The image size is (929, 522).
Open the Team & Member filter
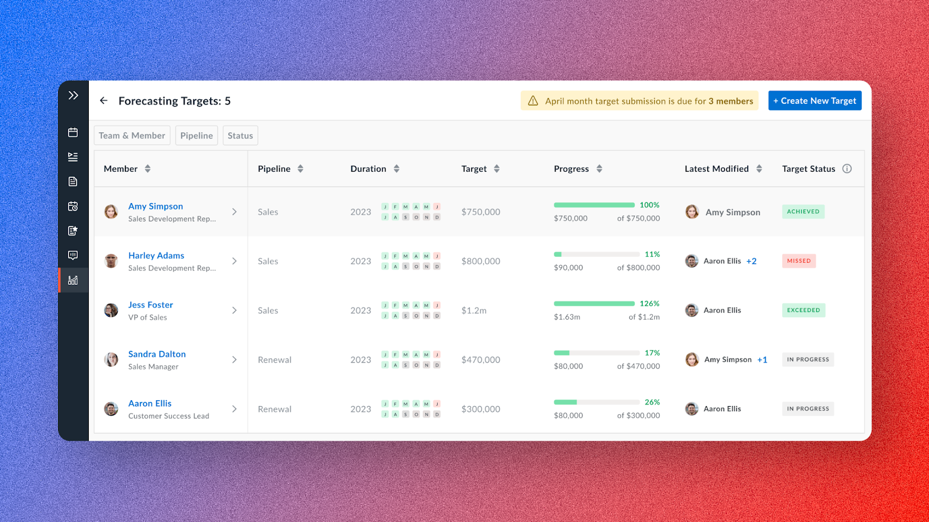click(132, 135)
